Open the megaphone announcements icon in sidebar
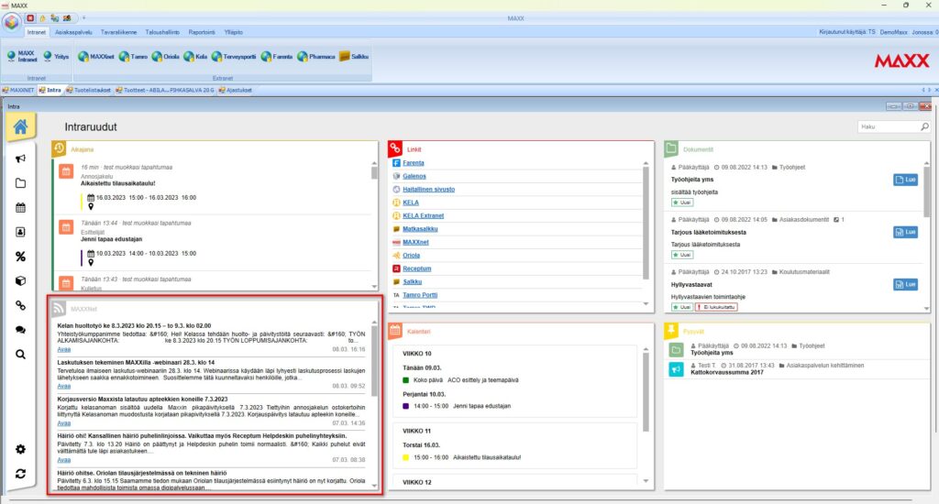Image resolution: width=939 pixels, height=504 pixels. pos(20,159)
